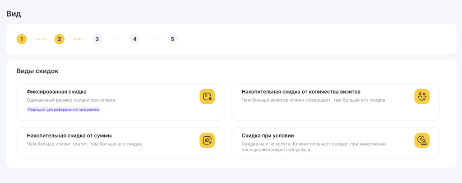Click the conditional discount icon
This screenshot has width=462, height=183.
(x=422, y=140)
